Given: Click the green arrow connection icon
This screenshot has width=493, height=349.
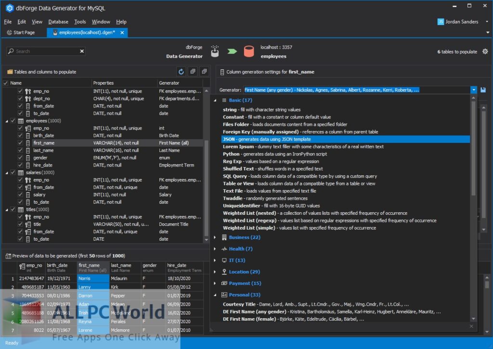Looking at the screenshot, I should tap(232, 50).
